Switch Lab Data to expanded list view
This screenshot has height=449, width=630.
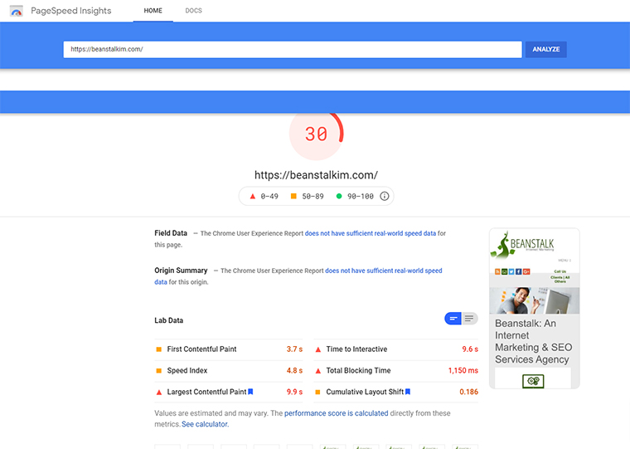point(469,319)
